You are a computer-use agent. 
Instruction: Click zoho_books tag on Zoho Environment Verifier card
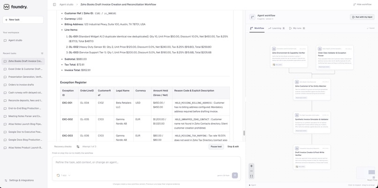tap(277, 65)
